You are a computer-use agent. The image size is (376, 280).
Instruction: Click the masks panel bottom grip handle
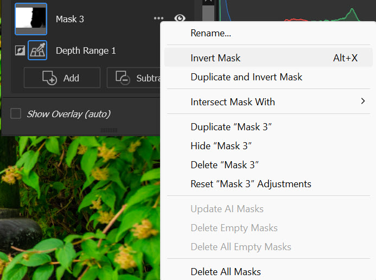(109, 130)
